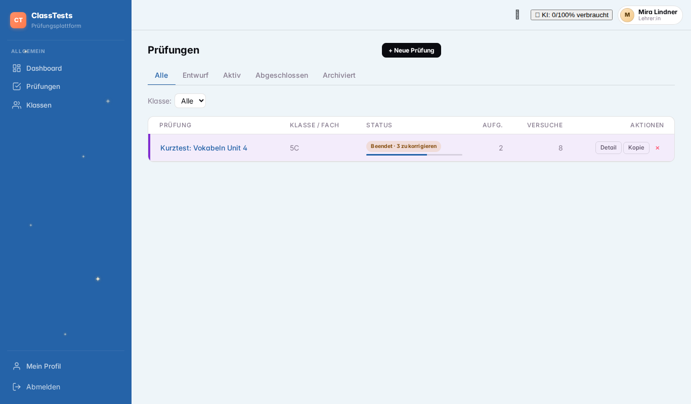Image resolution: width=691 pixels, height=404 pixels.
Task: Open the Kurztest: Vokabeln Unit 4 link
Action: coord(204,148)
